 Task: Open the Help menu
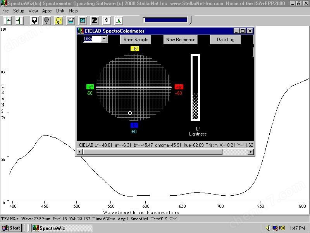(x=73, y=11)
